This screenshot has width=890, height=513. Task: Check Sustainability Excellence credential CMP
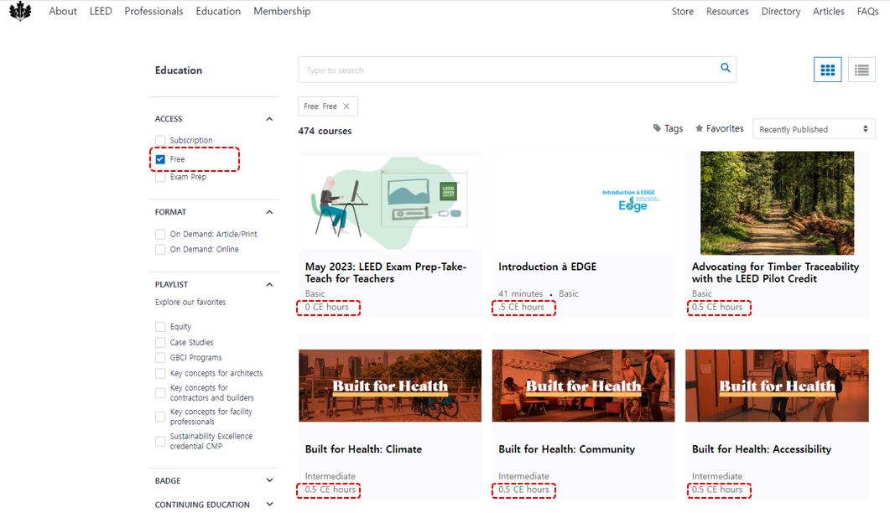[x=160, y=441]
